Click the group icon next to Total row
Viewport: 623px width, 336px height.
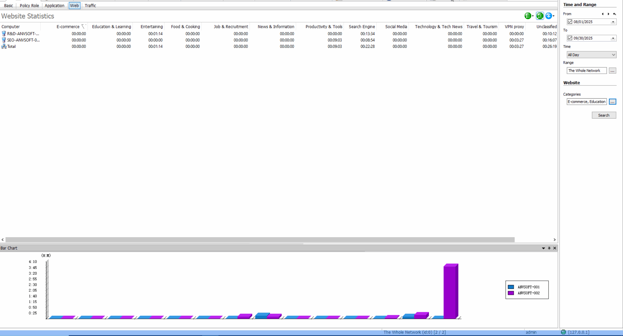coord(4,46)
